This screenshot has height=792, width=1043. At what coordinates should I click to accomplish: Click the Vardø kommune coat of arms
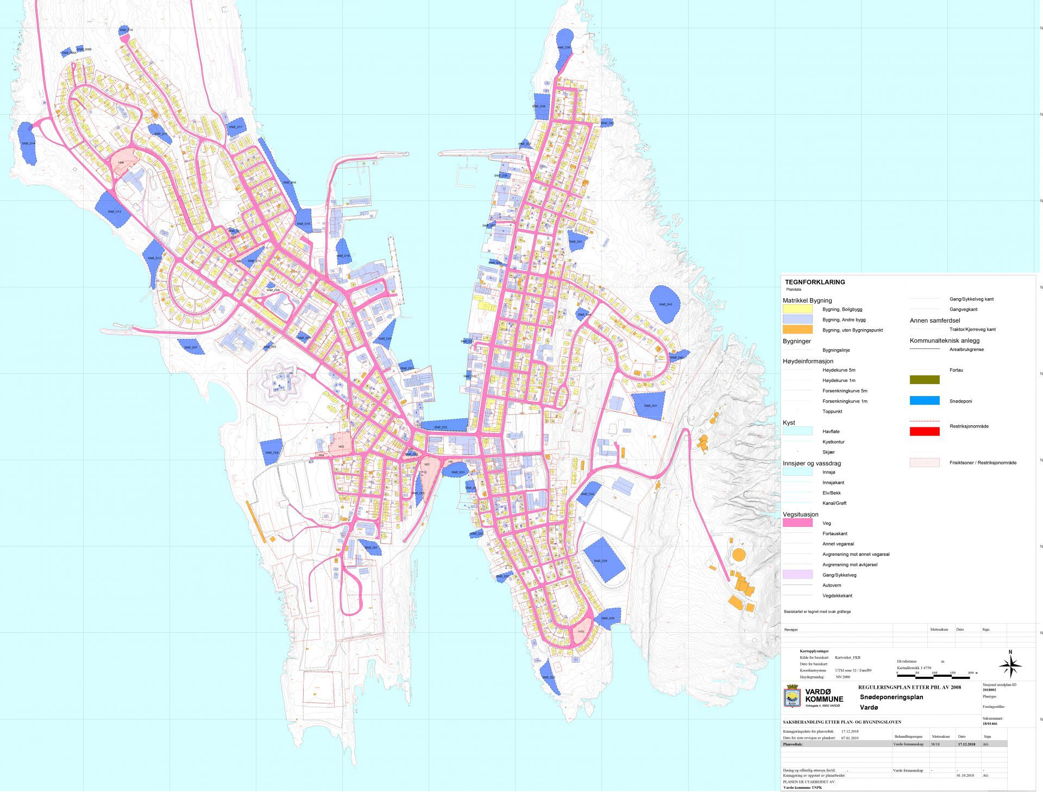(x=793, y=697)
